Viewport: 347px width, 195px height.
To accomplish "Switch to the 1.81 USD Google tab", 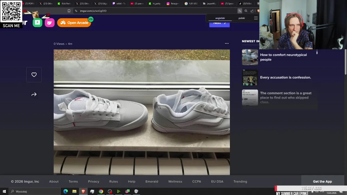I will pos(191,4).
